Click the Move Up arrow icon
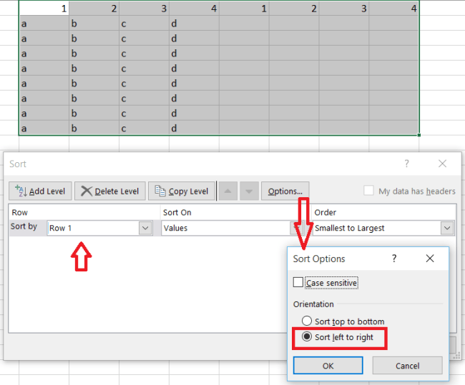Screen dimensions: 465x385 tap(228, 191)
